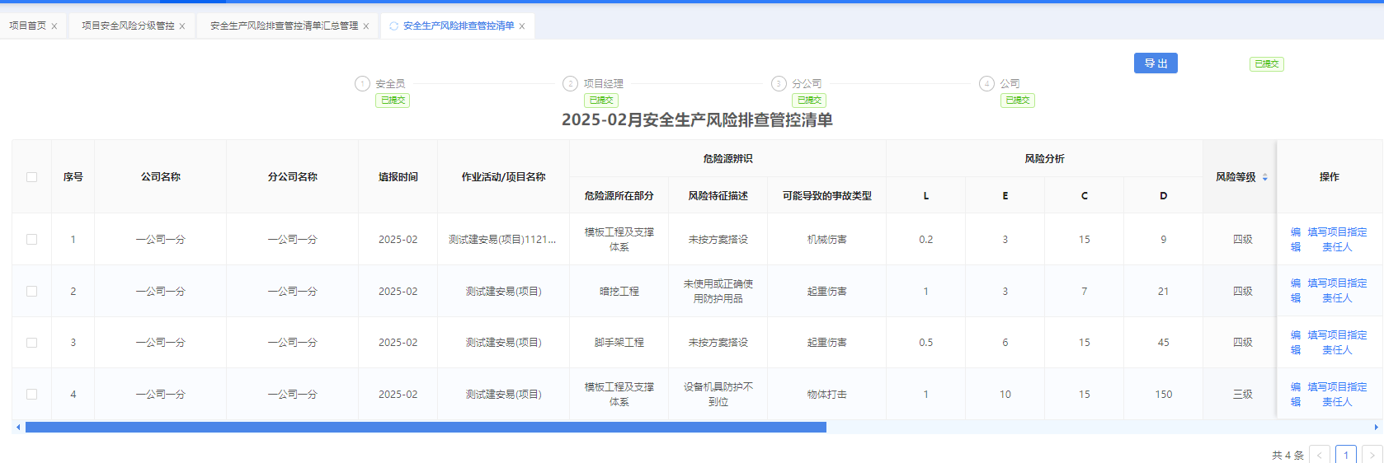
Task: Check the row 1 checkbox
Action: coord(32,240)
